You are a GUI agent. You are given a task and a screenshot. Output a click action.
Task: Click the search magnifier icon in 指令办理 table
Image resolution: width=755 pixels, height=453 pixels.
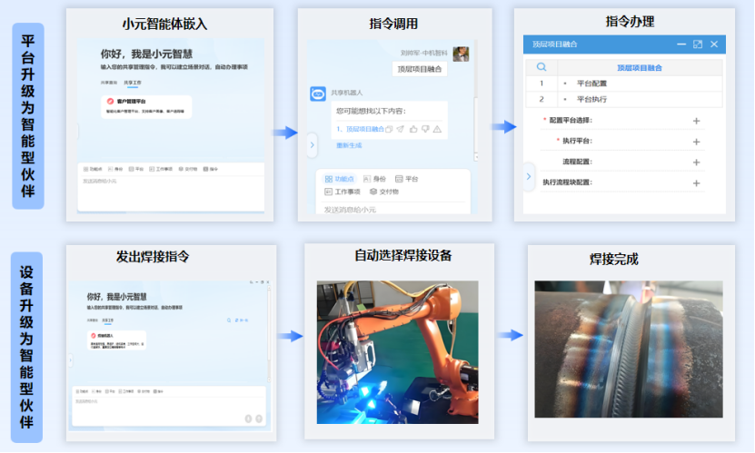541,67
